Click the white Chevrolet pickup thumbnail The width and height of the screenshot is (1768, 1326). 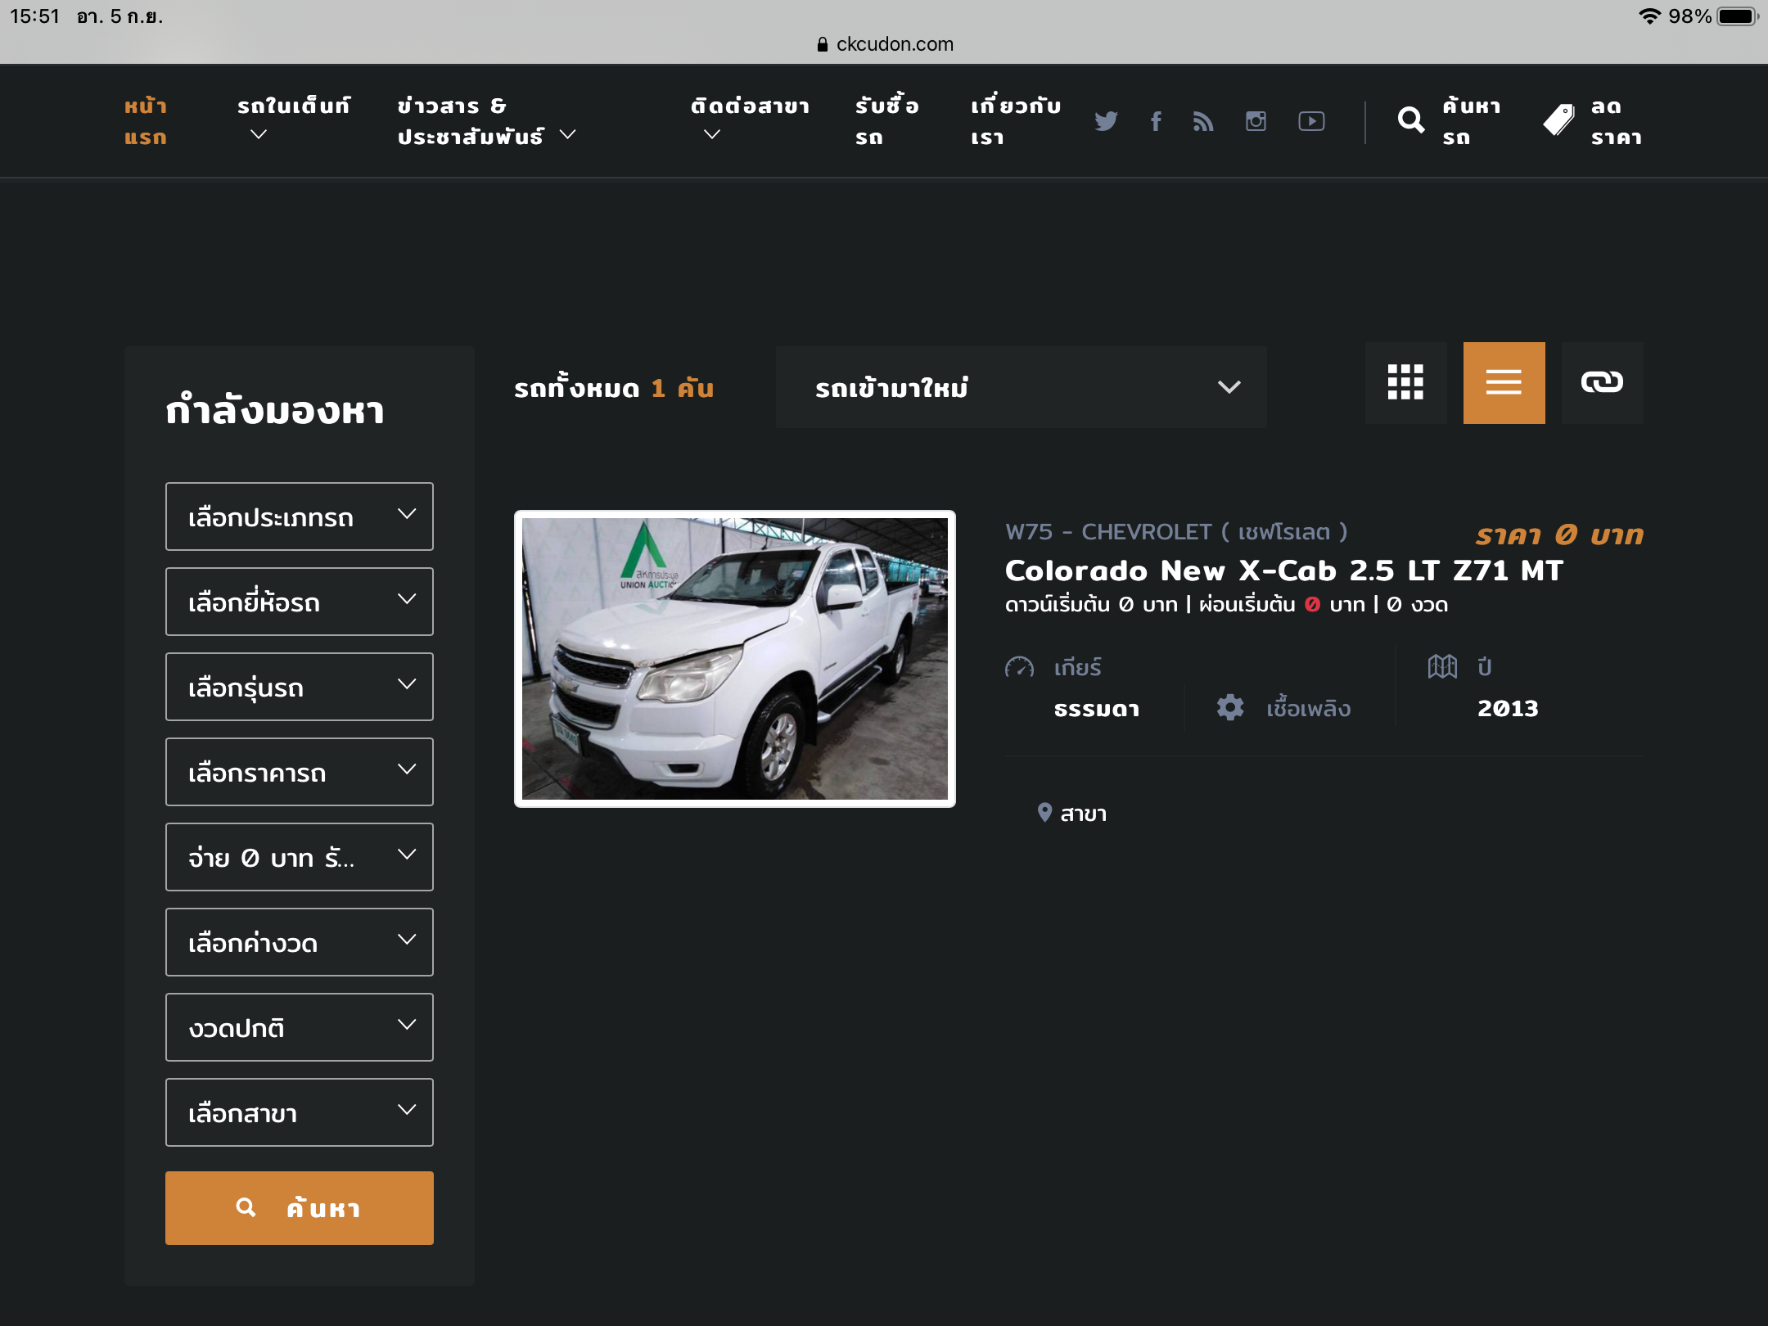[x=734, y=659]
